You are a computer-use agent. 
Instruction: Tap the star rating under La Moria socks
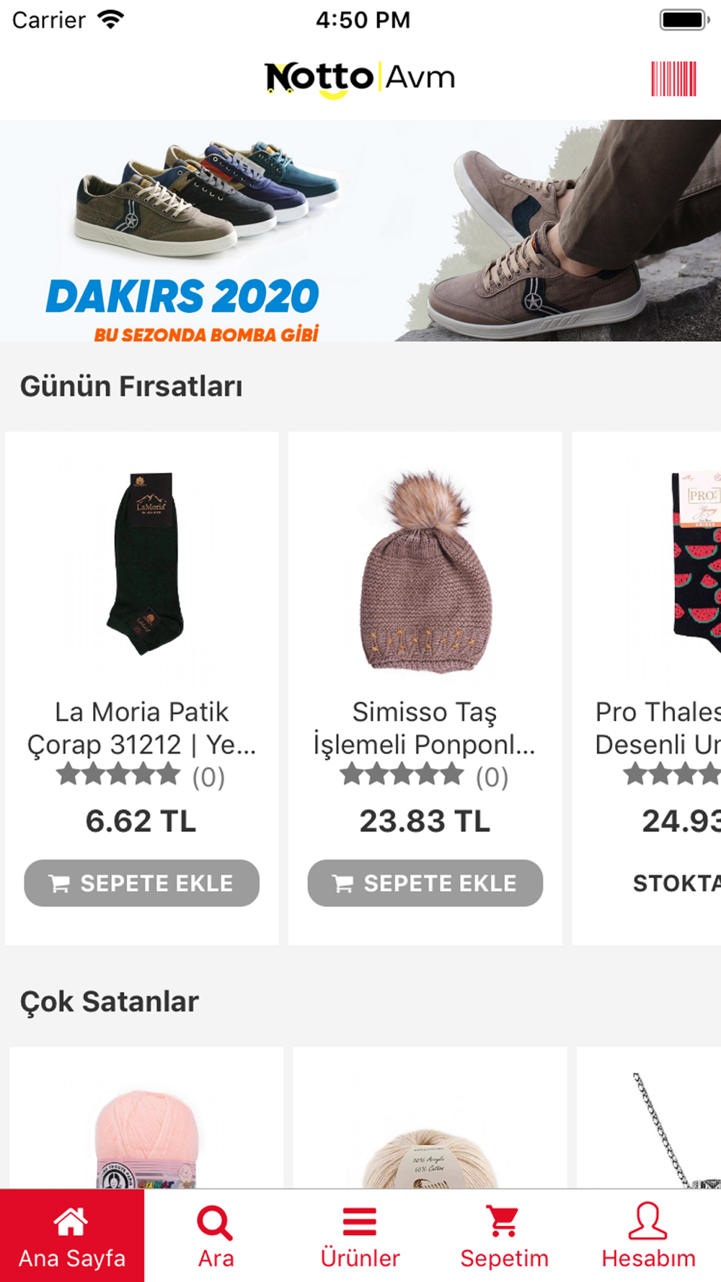tap(118, 775)
